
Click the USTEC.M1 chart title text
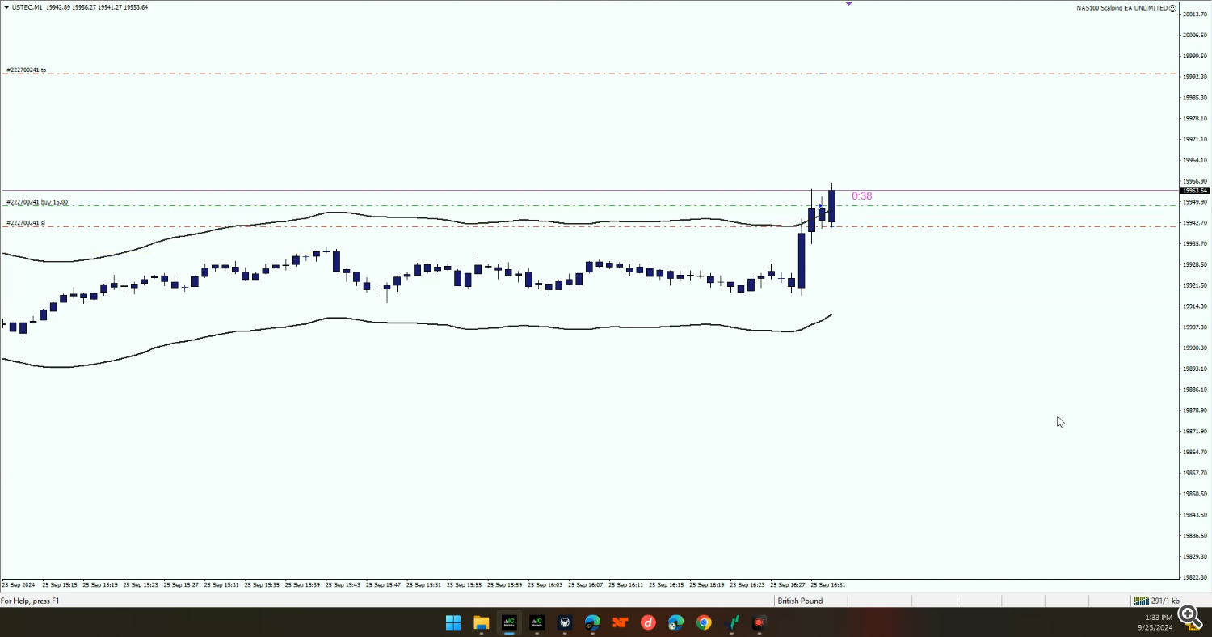tap(27, 7)
